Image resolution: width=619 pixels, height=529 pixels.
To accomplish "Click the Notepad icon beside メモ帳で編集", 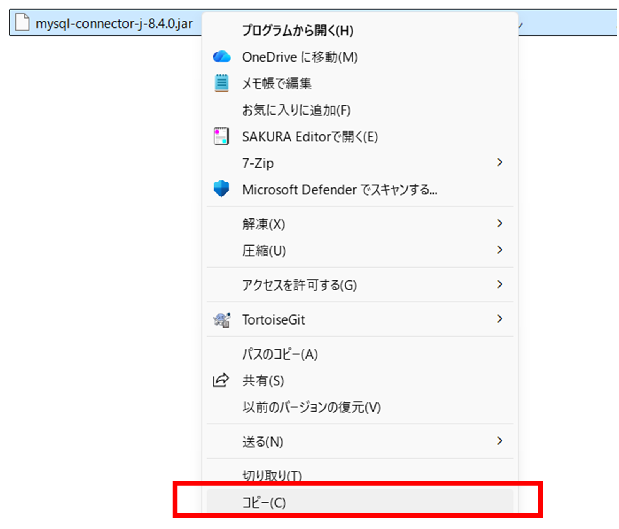I will point(221,83).
